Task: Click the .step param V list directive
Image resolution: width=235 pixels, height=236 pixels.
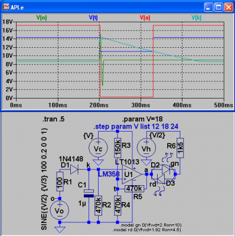Action: point(136,126)
